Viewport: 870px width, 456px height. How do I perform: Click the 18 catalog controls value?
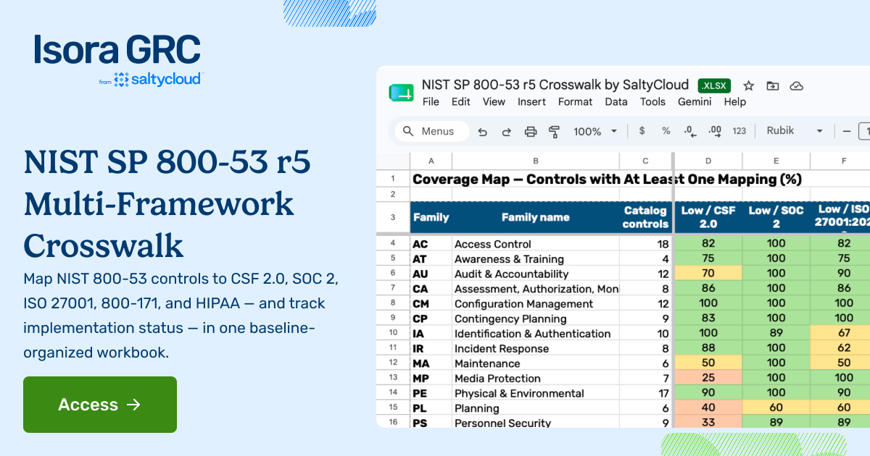[645, 244]
